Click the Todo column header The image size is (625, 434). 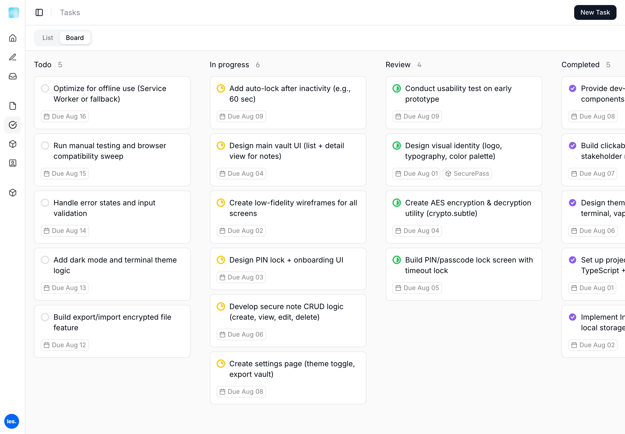click(43, 65)
